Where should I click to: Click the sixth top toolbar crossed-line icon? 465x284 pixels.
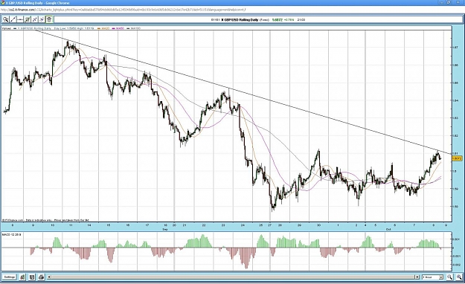pyautogui.click(x=42, y=19)
